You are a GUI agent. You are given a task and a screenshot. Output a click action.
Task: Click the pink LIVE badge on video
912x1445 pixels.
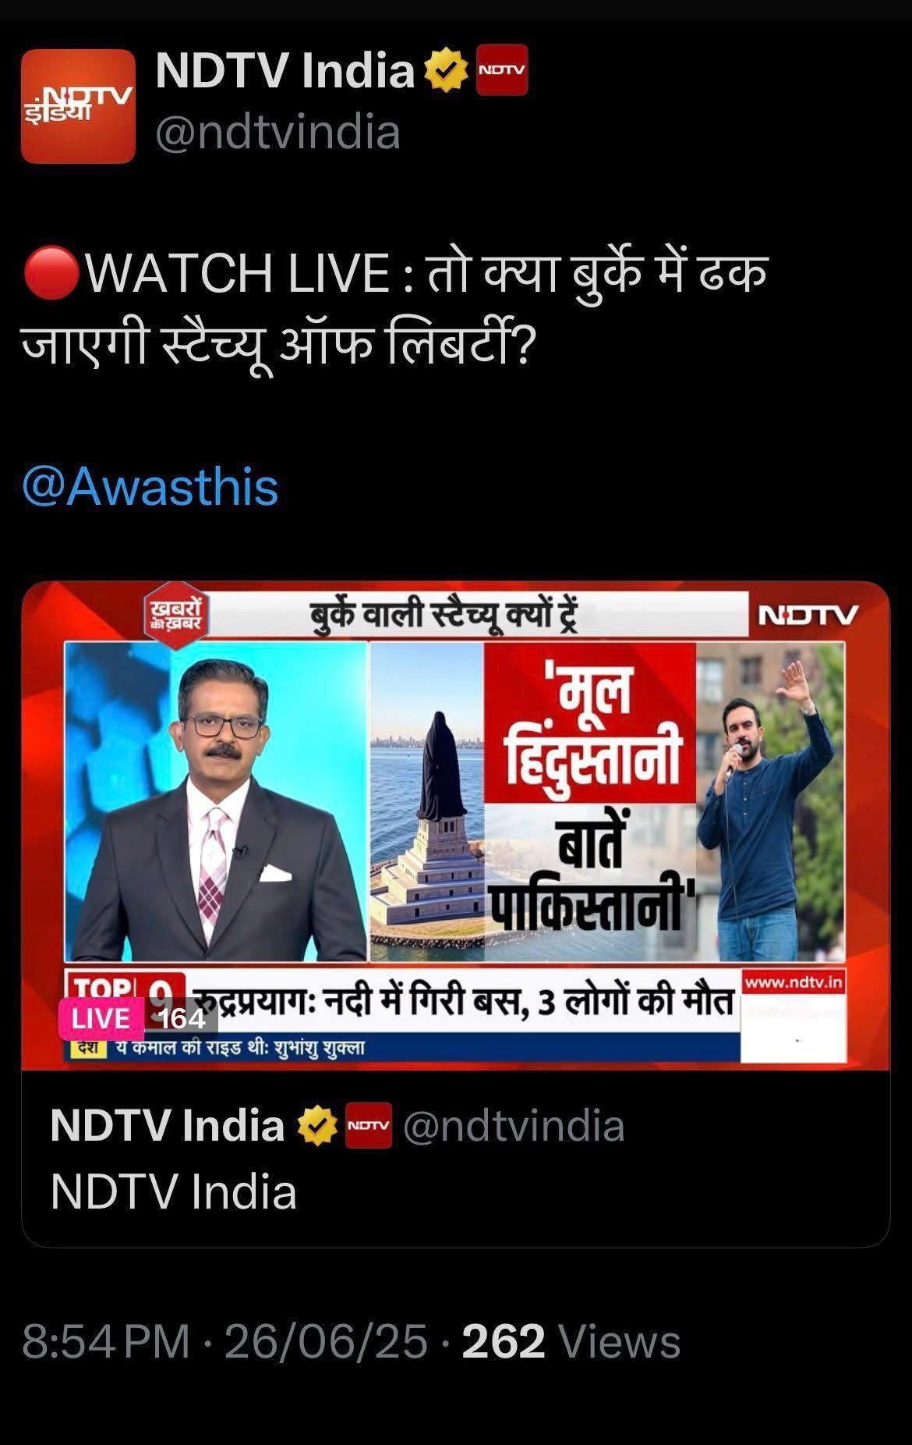101,1019
